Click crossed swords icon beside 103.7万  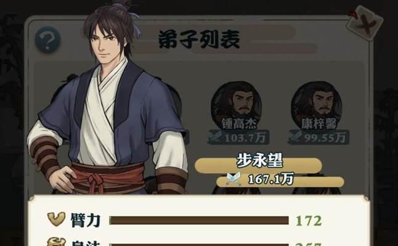[x=215, y=137]
